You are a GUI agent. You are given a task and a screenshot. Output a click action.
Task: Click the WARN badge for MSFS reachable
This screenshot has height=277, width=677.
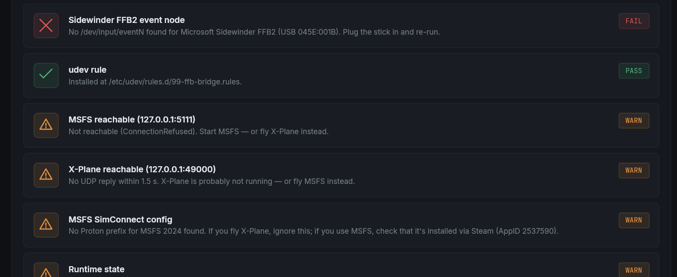coord(634,120)
